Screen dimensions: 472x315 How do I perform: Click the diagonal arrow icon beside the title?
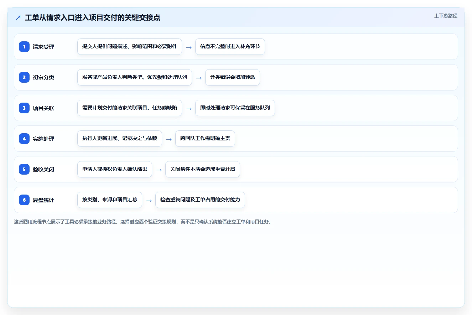click(x=18, y=17)
